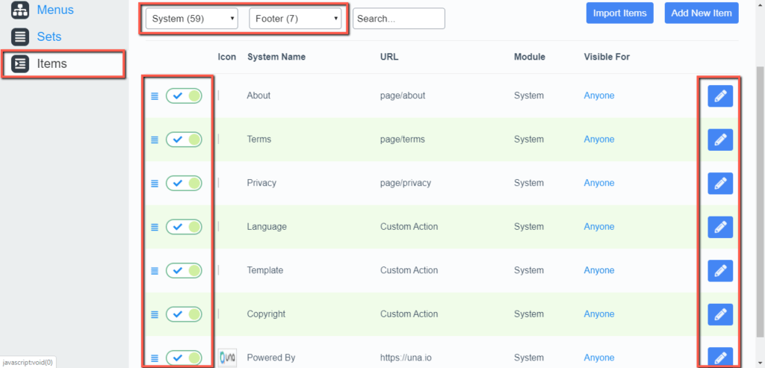Click the reorder handle for Language row
Screen dimensions: 765x368
(155, 227)
